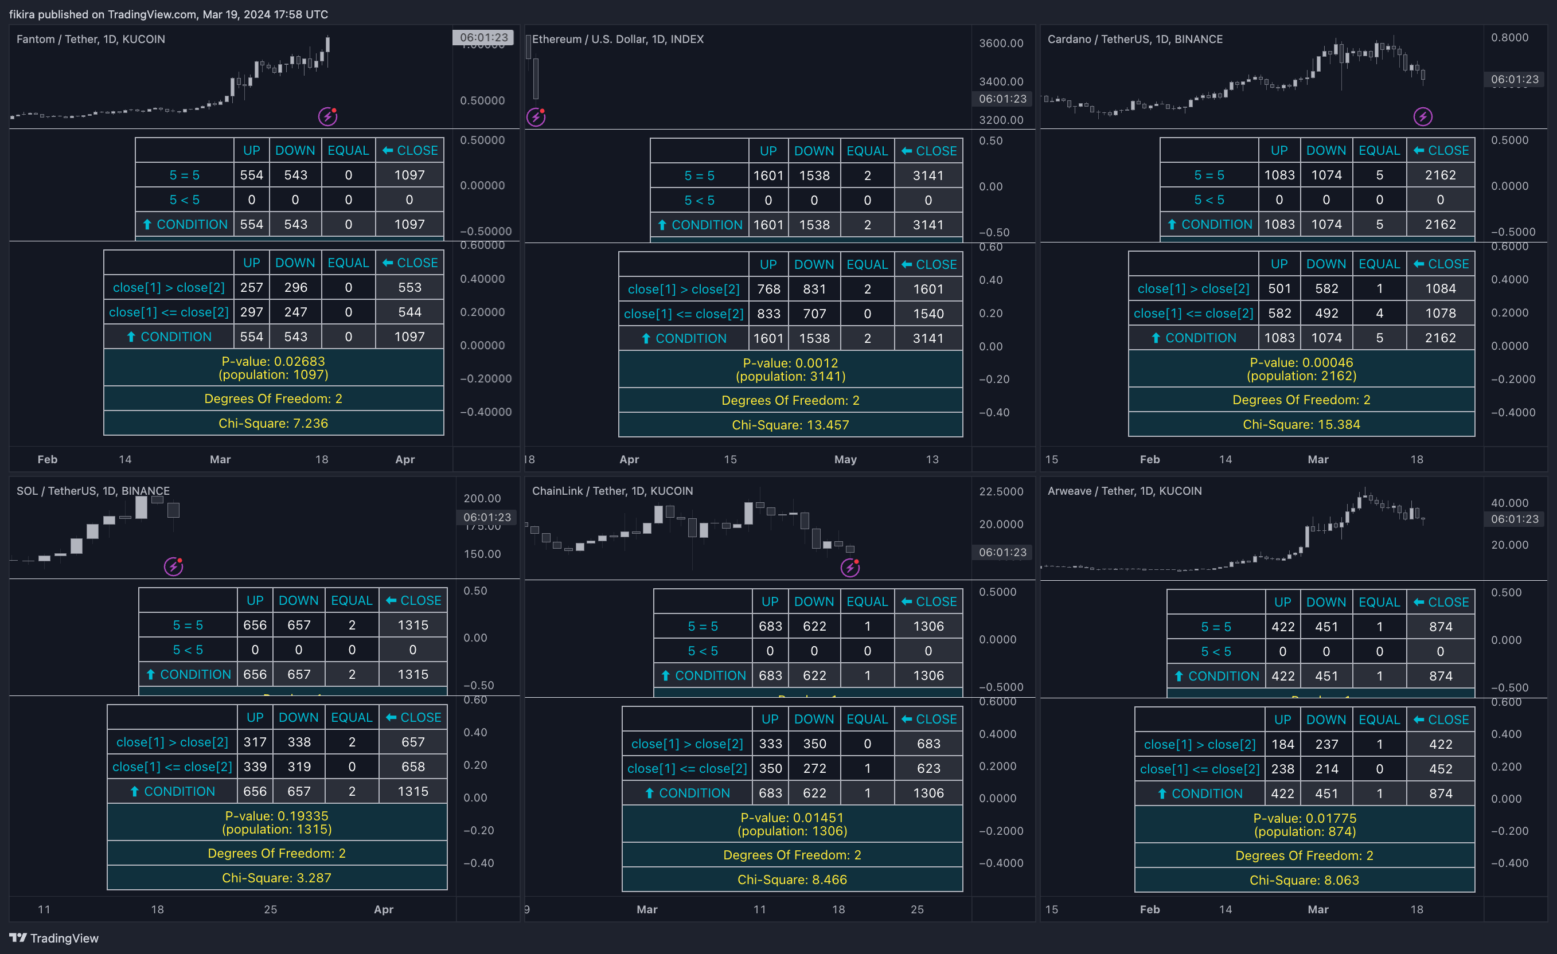Click 'close[1] <= close[2]' row label in Arweave table

click(1199, 769)
